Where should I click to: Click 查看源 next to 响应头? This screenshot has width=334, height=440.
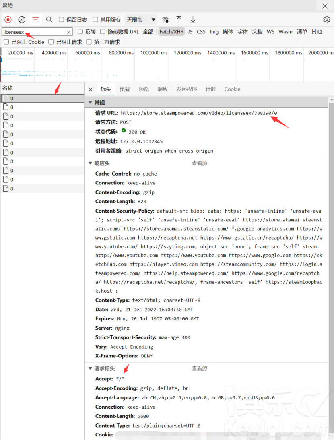(200, 163)
